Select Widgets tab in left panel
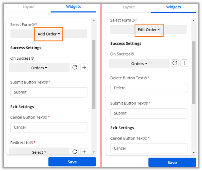202x171 pixels. 73,7
